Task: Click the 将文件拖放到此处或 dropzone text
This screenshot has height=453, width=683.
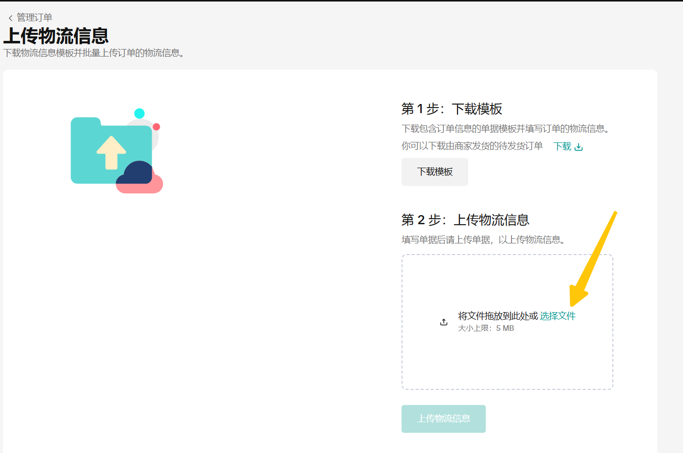Action: (498, 316)
